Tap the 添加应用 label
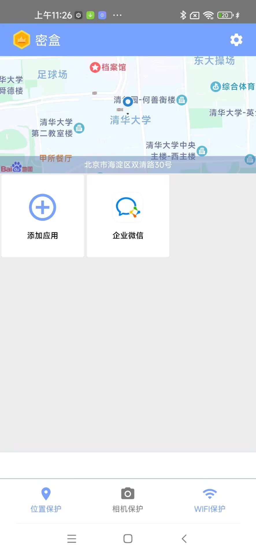The height and width of the screenshot is (554, 256). click(x=42, y=235)
